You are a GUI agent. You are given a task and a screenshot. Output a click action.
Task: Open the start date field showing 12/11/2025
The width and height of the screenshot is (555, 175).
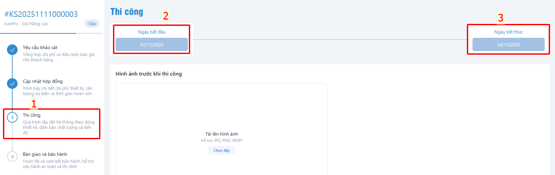tap(152, 45)
